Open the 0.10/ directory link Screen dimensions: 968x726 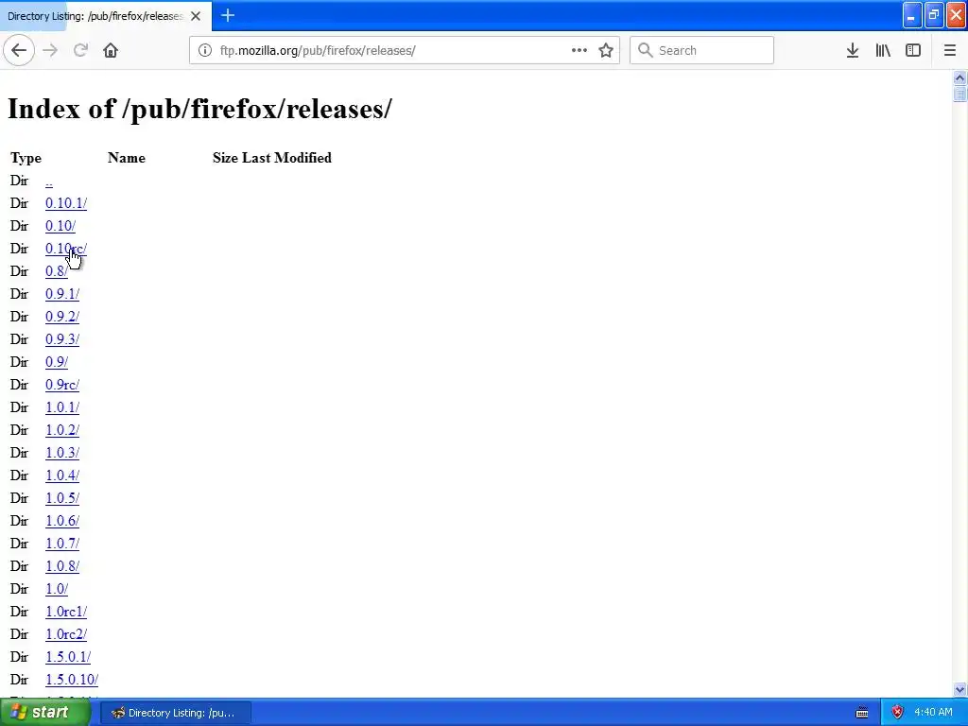click(x=60, y=226)
